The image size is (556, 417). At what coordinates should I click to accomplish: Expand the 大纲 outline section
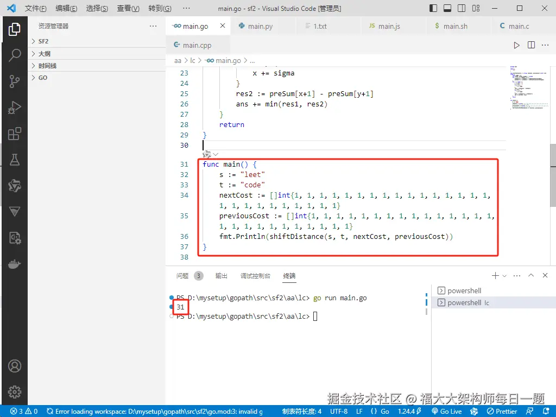(97, 54)
